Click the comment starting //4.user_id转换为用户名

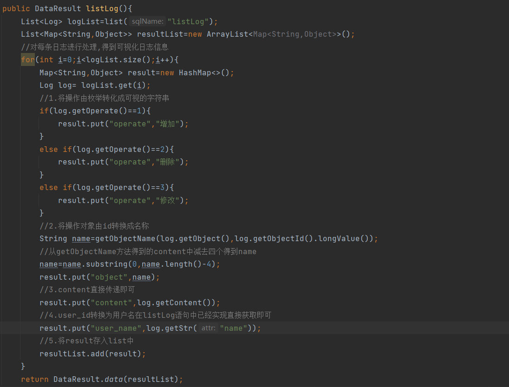point(155,315)
